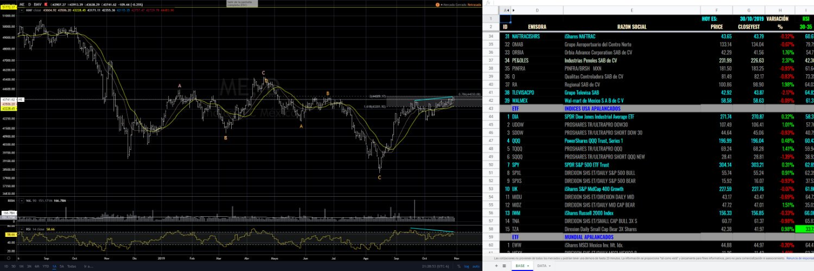The height and width of the screenshot is (271, 814).
Task: Click the EMISORA header cell
Action: [537, 27]
